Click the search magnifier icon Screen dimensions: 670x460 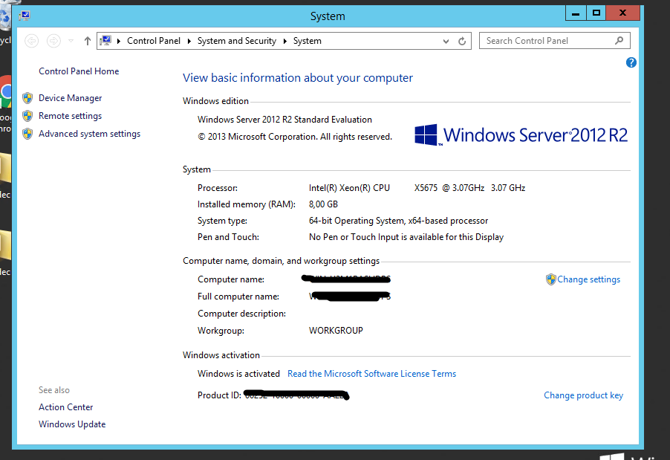pyautogui.click(x=619, y=41)
